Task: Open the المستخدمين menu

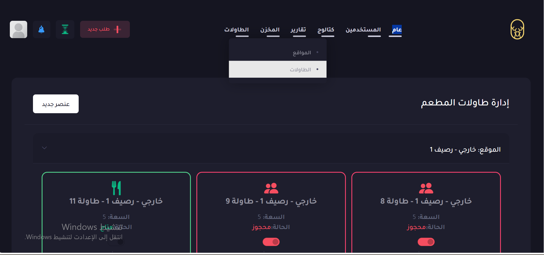Action: tap(363, 29)
